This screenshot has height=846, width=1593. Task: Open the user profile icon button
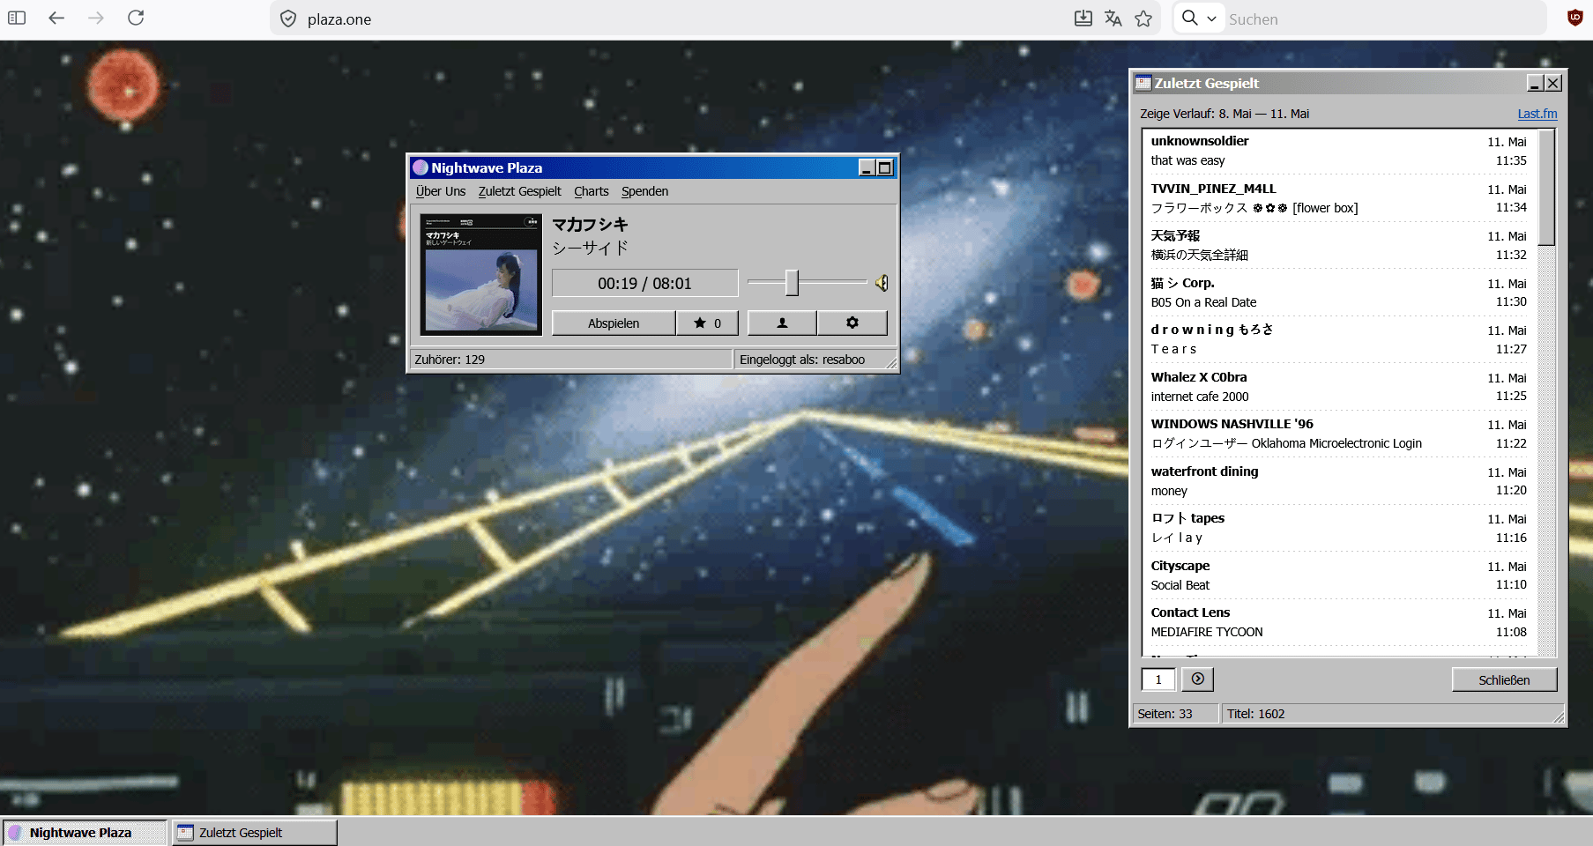(782, 323)
